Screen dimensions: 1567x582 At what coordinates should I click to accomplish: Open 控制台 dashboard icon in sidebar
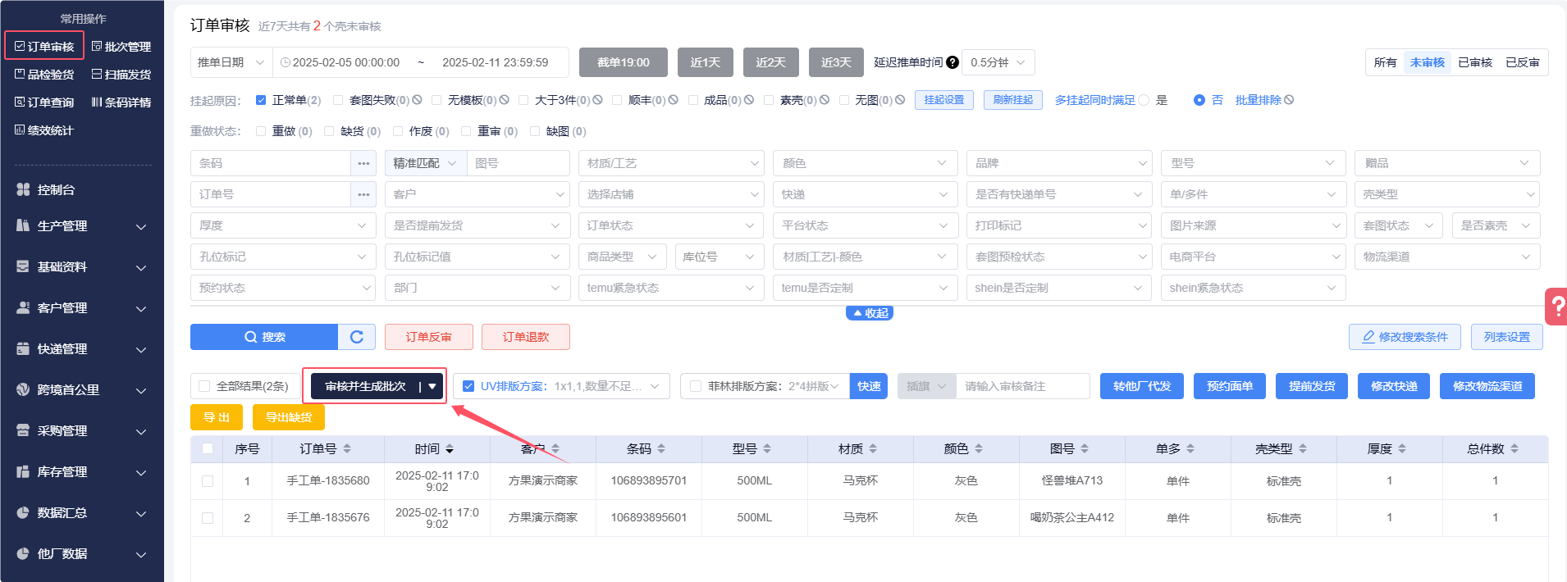point(23,189)
